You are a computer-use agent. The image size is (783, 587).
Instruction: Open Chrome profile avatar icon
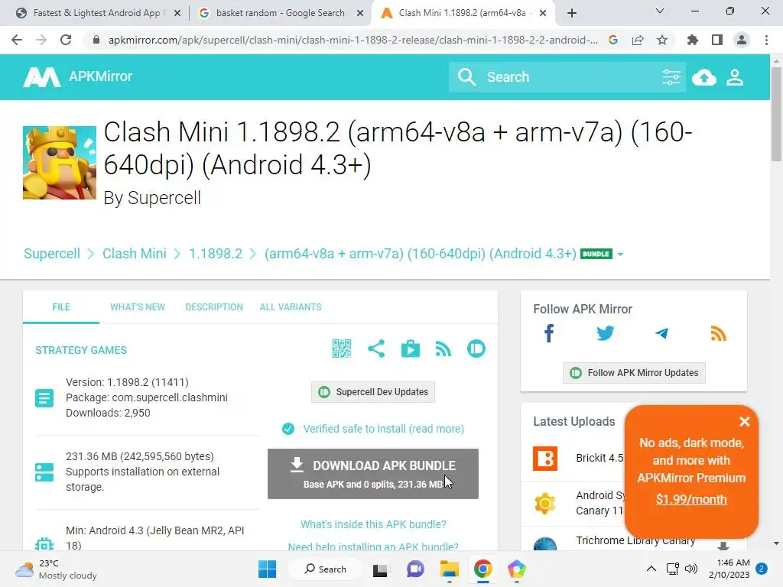pyautogui.click(x=742, y=40)
